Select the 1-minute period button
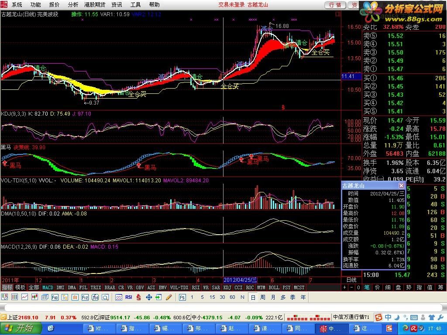447x335 pixels. click(192, 297)
